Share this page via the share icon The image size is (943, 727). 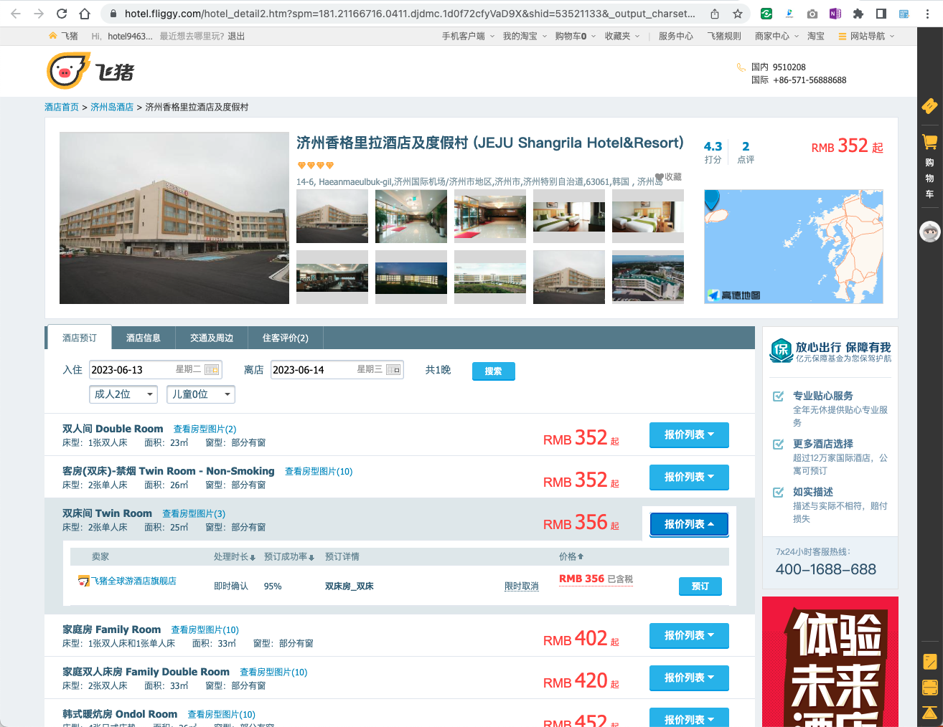click(715, 14)
